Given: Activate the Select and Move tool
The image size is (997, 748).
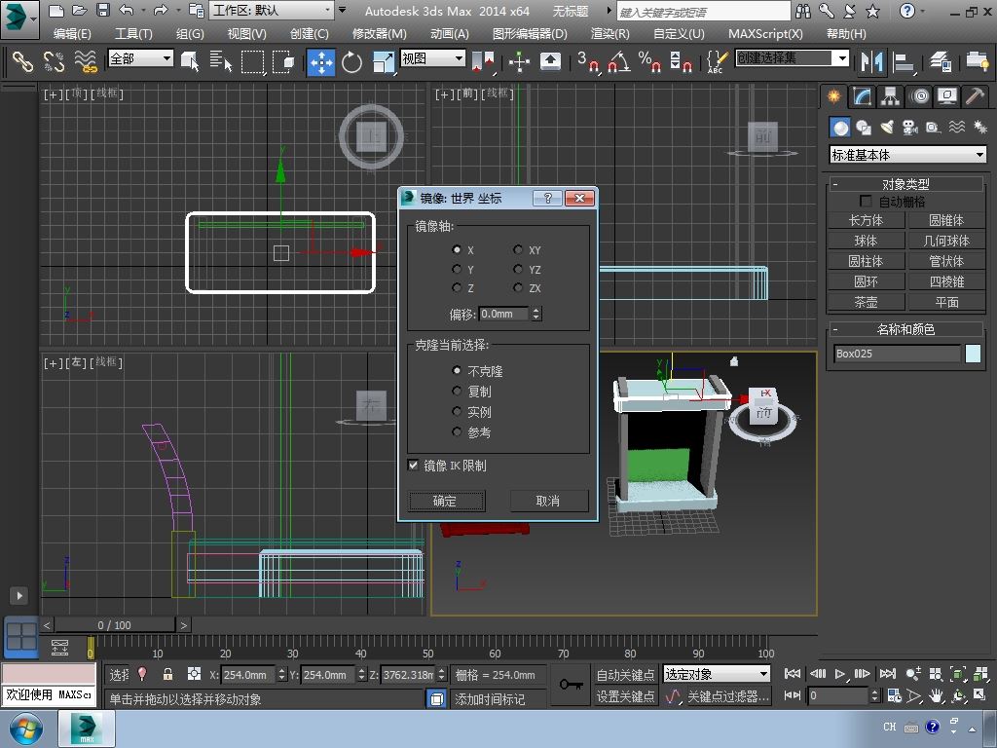Looking at the screenshot, I should pos(321,61).
